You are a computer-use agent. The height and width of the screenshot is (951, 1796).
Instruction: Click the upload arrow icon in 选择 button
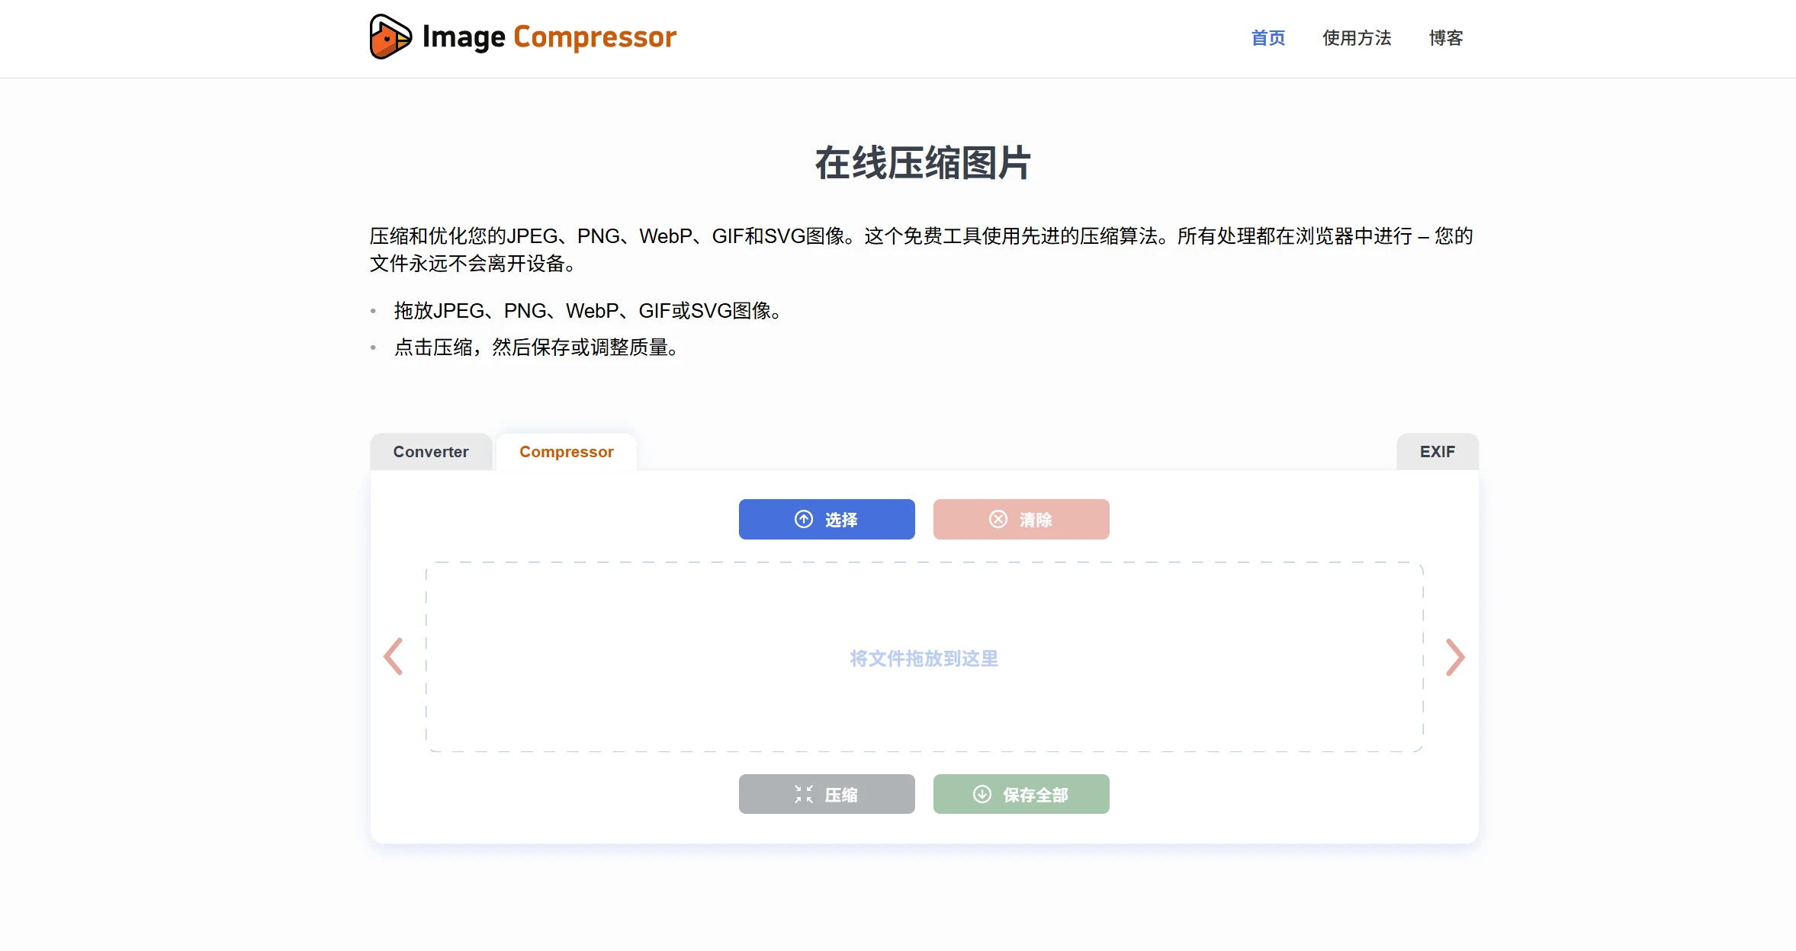[804, 519]
